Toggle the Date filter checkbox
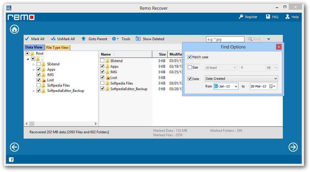 tap(190, 79)
